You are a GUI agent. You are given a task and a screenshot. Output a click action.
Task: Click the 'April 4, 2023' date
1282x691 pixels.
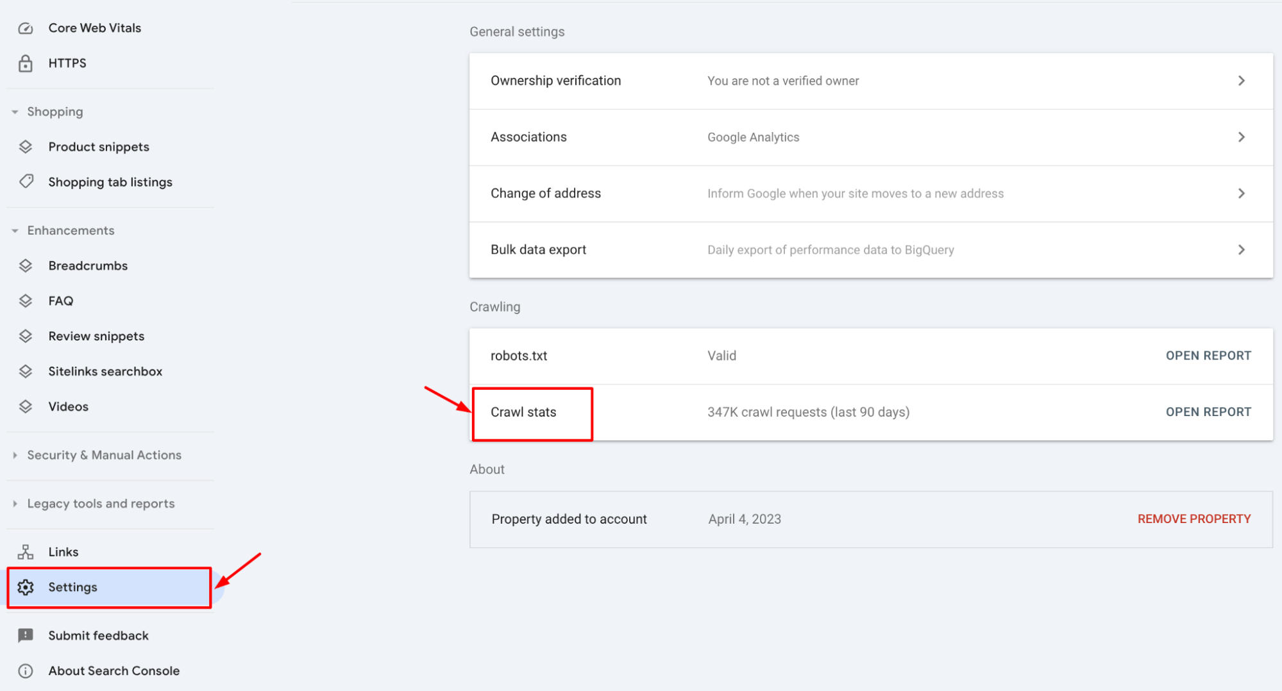pos(745,519)
